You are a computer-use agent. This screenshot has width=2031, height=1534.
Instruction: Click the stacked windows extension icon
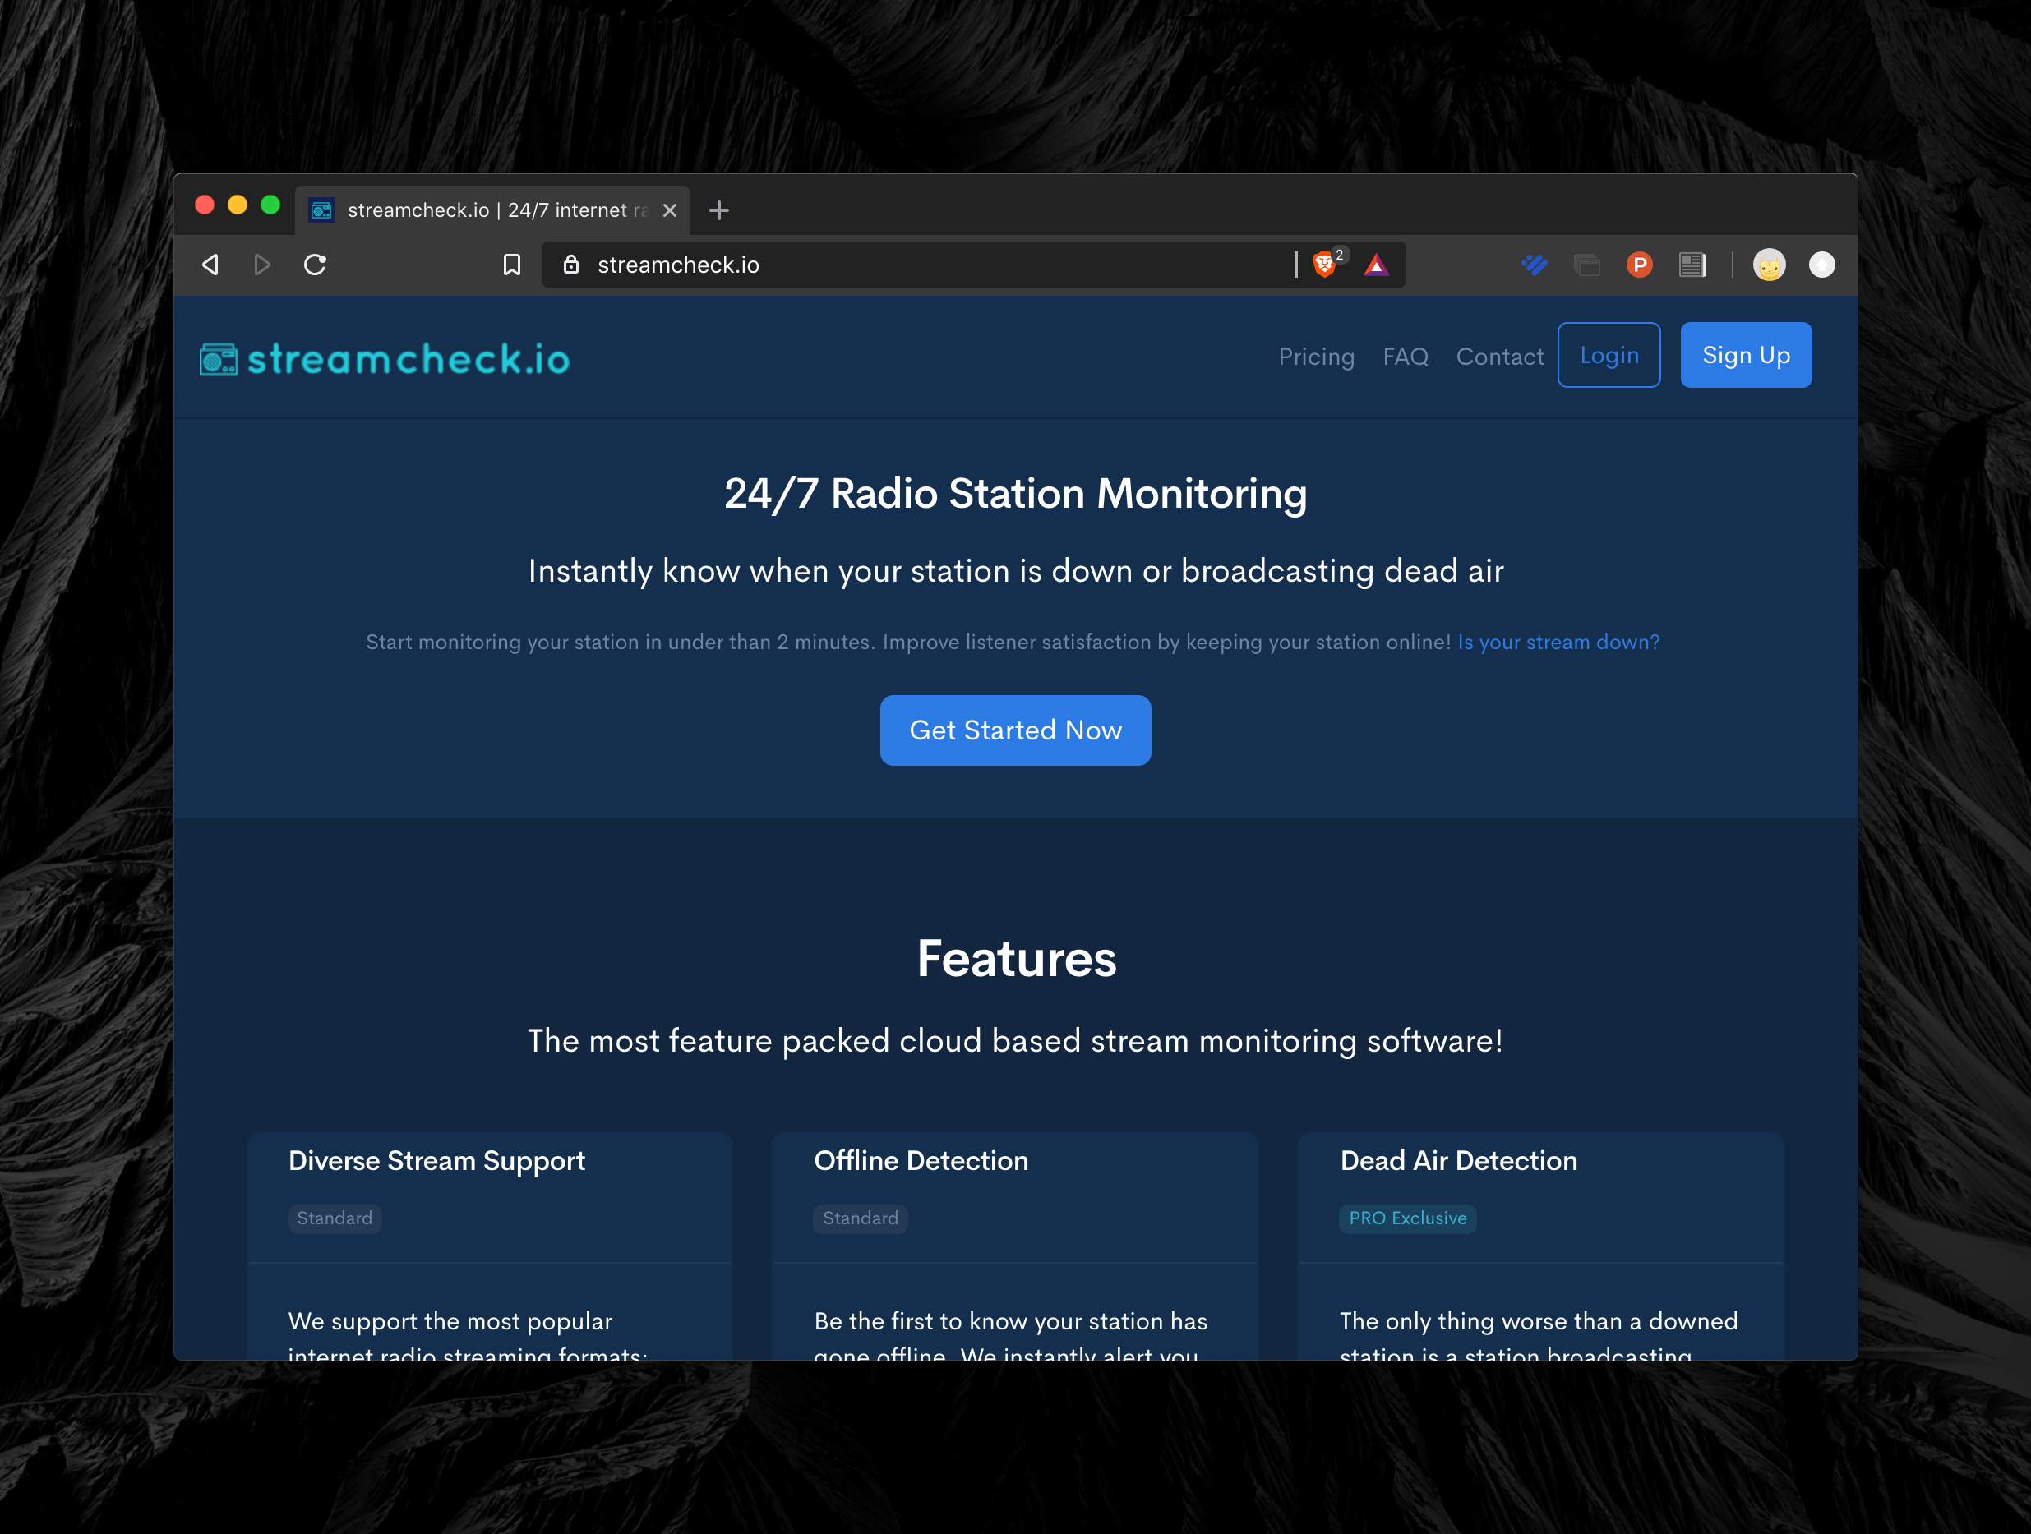[1586, 265]
